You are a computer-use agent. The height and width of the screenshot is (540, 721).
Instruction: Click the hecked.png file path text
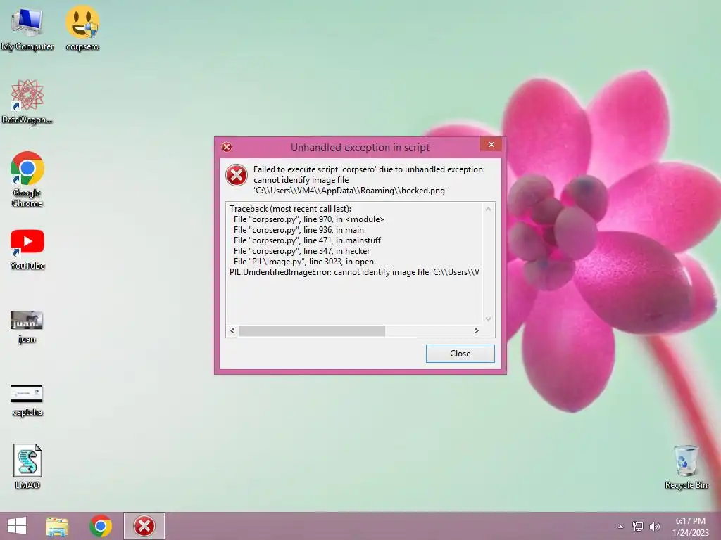click(350, 191)
